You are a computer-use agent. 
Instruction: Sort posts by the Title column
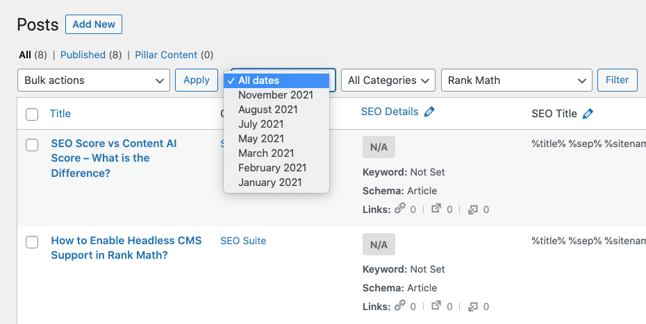point(60,114)
